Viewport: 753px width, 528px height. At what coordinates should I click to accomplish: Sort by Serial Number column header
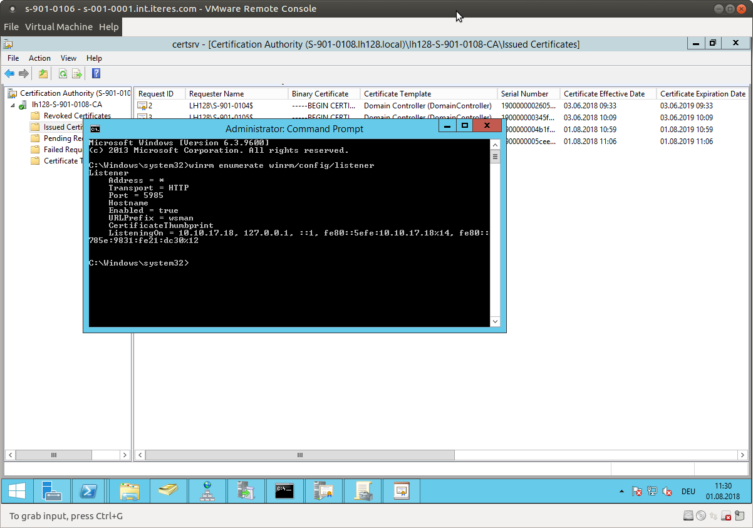click(x=529, y=93)
